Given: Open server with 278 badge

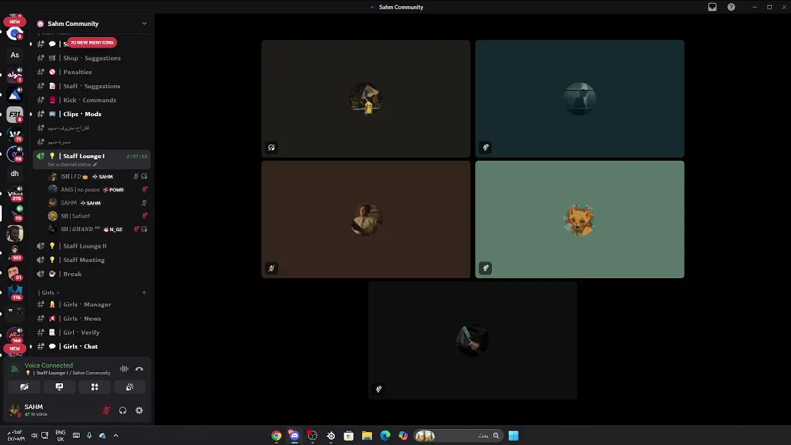Looking at the screenshot, I should (x=15, y=193).
